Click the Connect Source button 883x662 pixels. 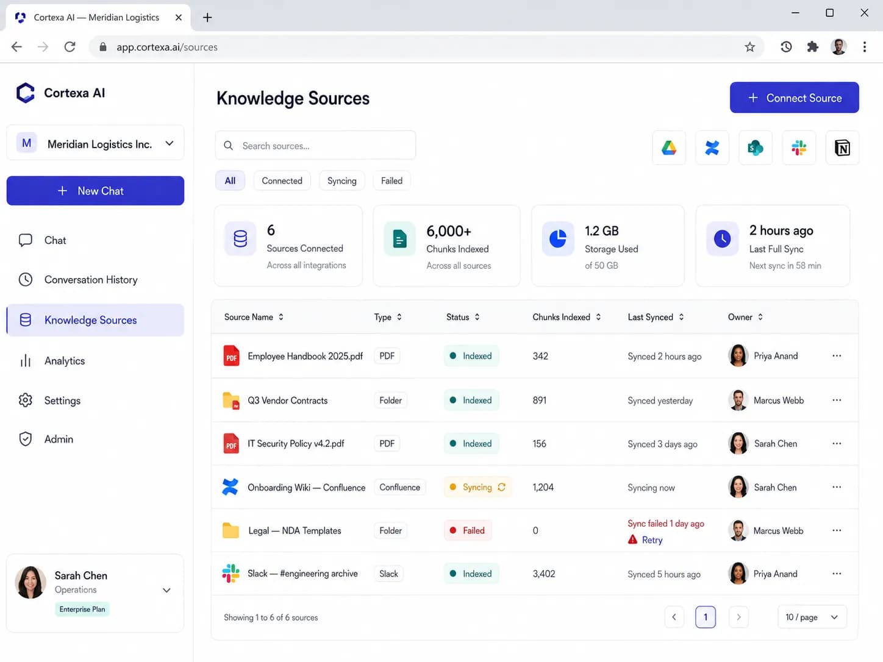point(794,98)
